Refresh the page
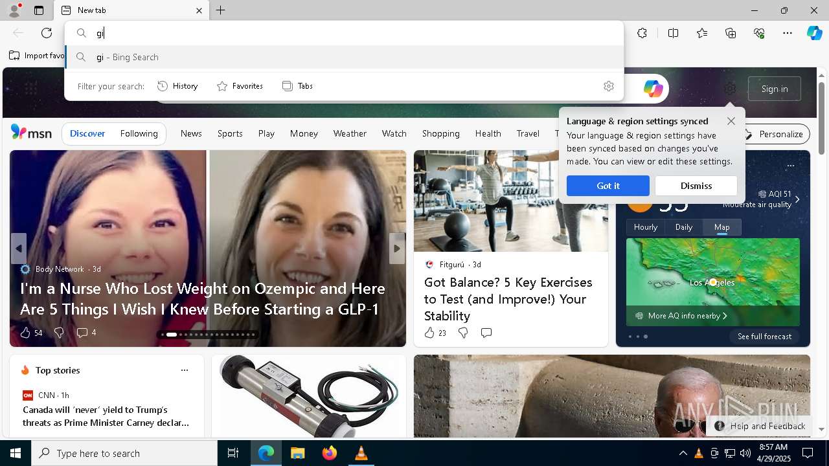Viewport: 829px width, 466px height. (47, 33)
